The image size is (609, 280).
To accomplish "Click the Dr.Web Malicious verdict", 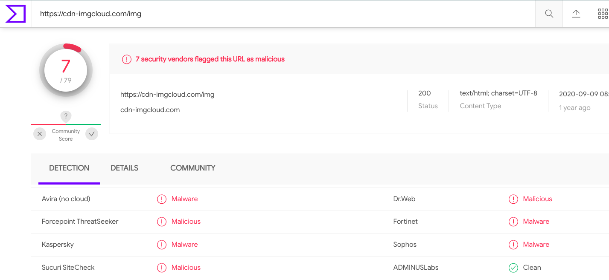I will tap(537, 199).
